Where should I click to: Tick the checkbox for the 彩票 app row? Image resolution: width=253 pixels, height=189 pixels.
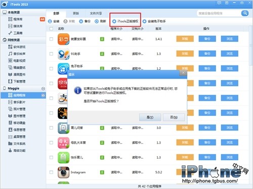coord(51,39)
